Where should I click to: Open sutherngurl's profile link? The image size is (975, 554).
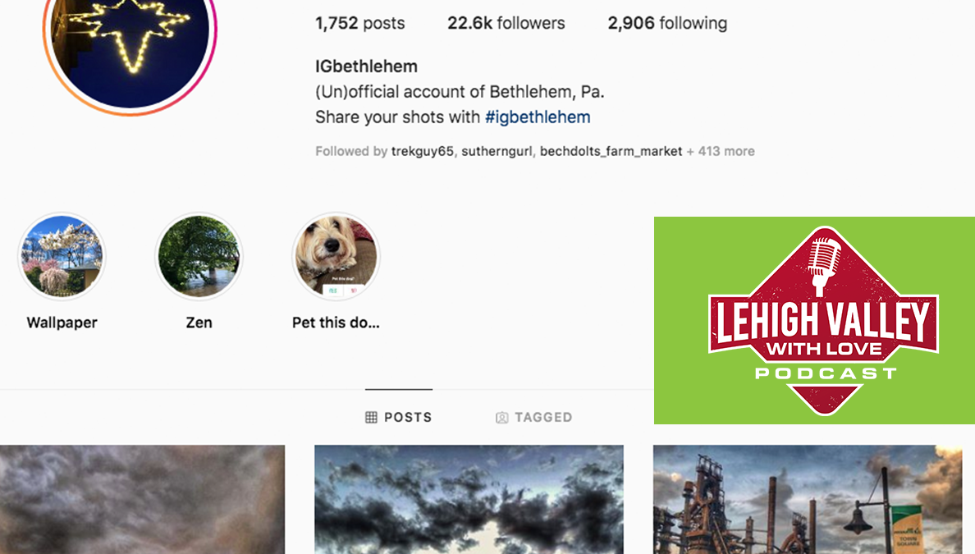(497, 151)
